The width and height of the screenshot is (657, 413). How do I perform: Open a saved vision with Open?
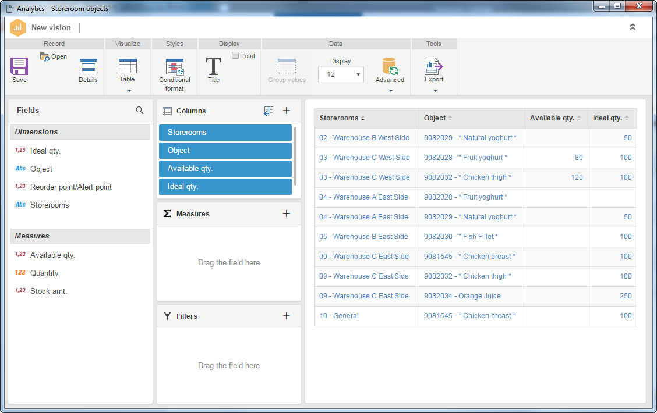pos(54,56)
